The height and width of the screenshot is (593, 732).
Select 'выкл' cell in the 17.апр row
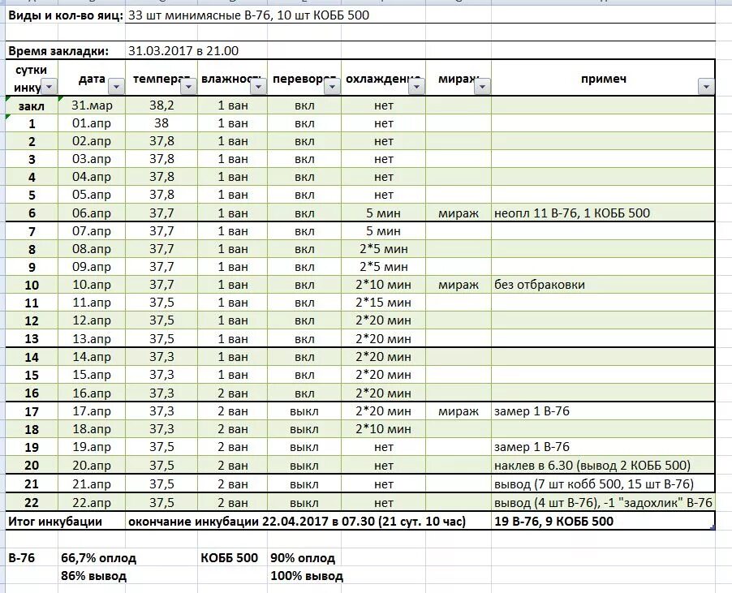coord(304,411)
